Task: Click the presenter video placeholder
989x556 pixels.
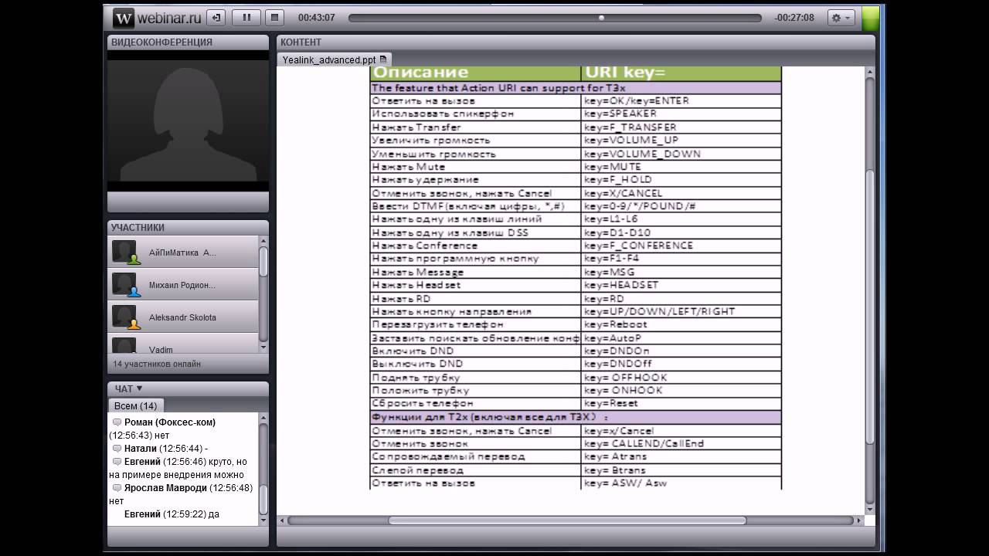Action: (x=189, y=120)
